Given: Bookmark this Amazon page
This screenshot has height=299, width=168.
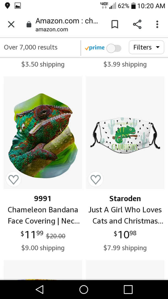Looking at the screenshot, I should (115, 24).
